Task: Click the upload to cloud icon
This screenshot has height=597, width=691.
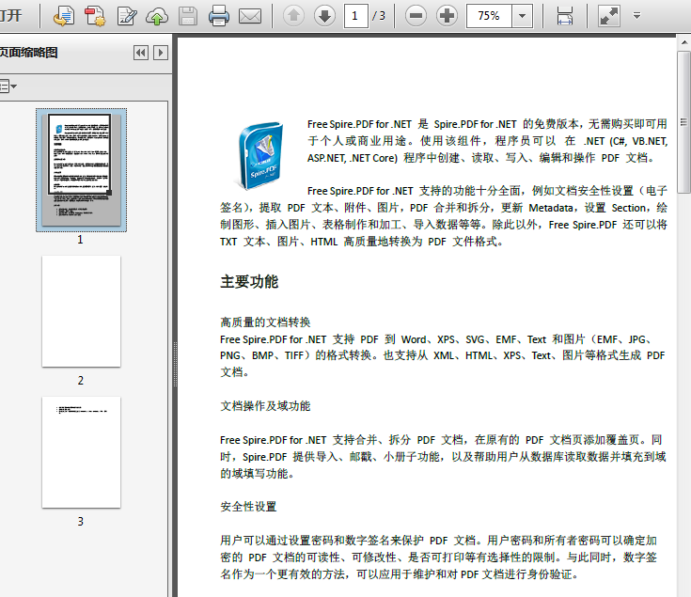Action: point(157,16)
